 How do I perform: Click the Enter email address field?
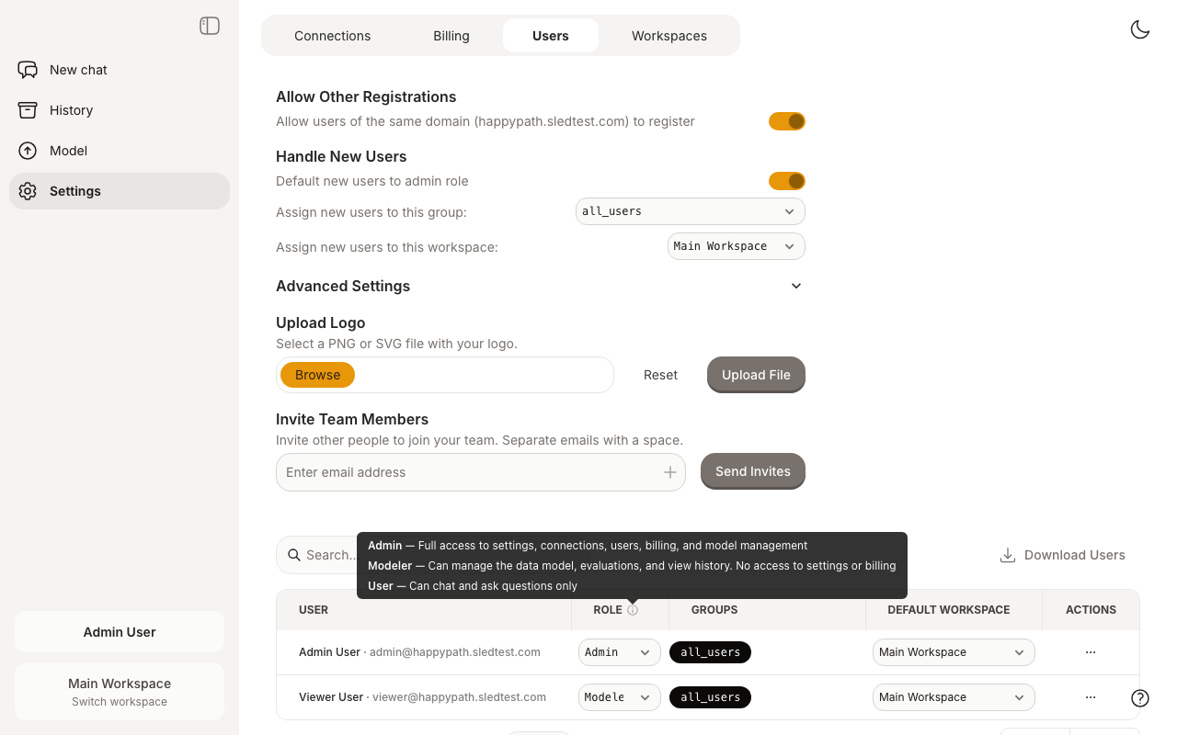[469, 472]
